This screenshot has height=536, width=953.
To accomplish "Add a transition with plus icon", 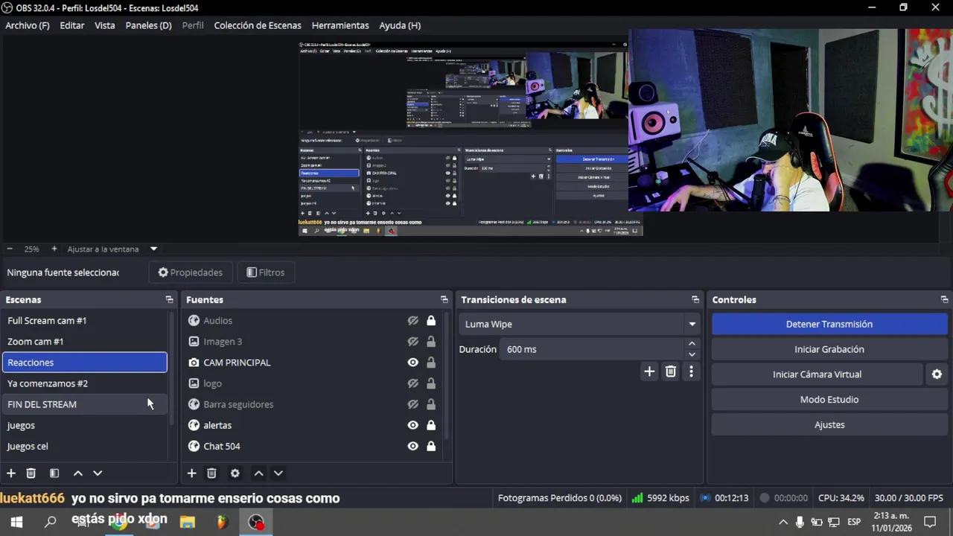I will click(x=649, y=371).
